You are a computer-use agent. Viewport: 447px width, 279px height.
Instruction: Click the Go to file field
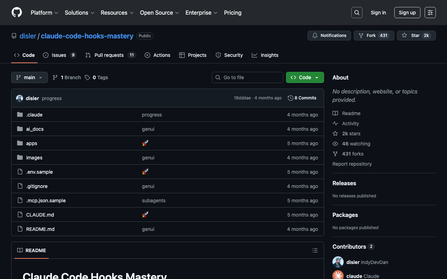(x=248, y=77)
